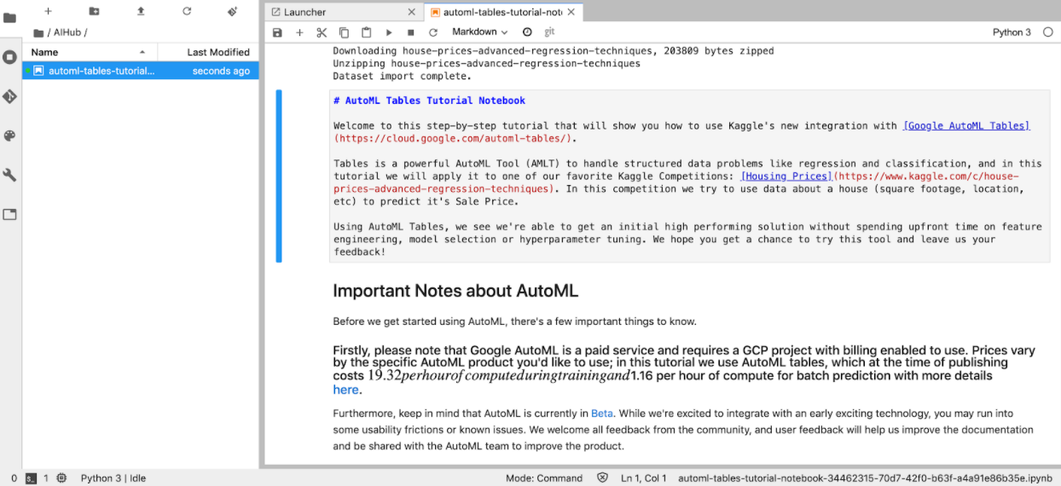The width and height of the screenshot is (1061, 486).
Task: Select automl-tables-tutorial file in browser
Action: click(x=141, y=71)
